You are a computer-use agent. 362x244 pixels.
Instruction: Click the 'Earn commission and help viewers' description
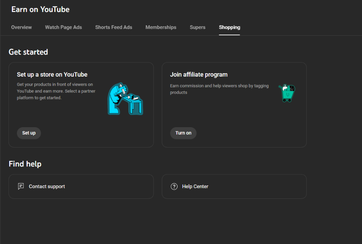[x=219, y=89]
